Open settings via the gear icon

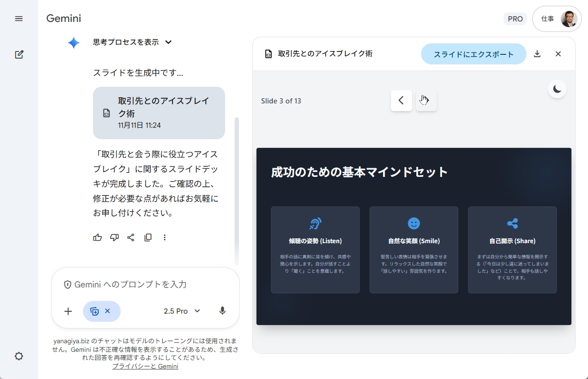(19, 356)
